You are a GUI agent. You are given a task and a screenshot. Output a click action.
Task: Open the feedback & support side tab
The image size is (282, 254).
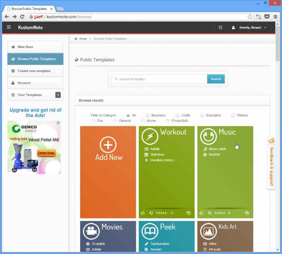(271, 163)
